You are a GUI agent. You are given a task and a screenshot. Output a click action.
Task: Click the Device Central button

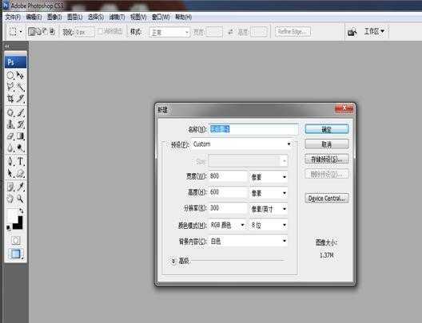pos(327,199)
